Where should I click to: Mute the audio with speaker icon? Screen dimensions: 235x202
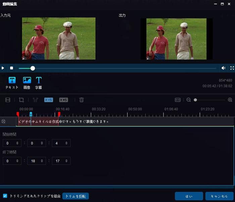pos(223,68)
